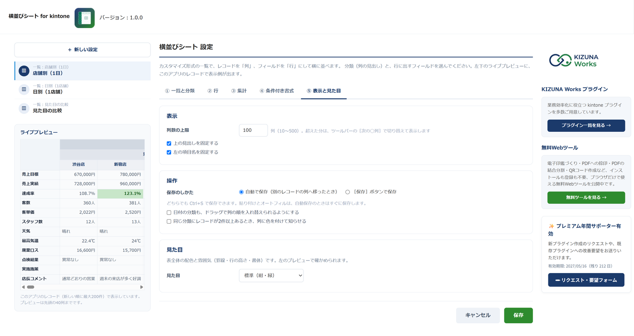
Task: Click the 達成率 row label in preview
Action: [x=40, y=193]
